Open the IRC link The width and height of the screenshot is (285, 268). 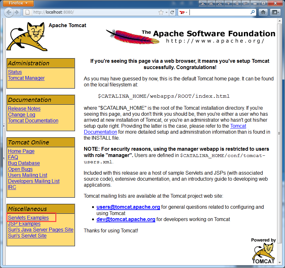coord(12,187)
